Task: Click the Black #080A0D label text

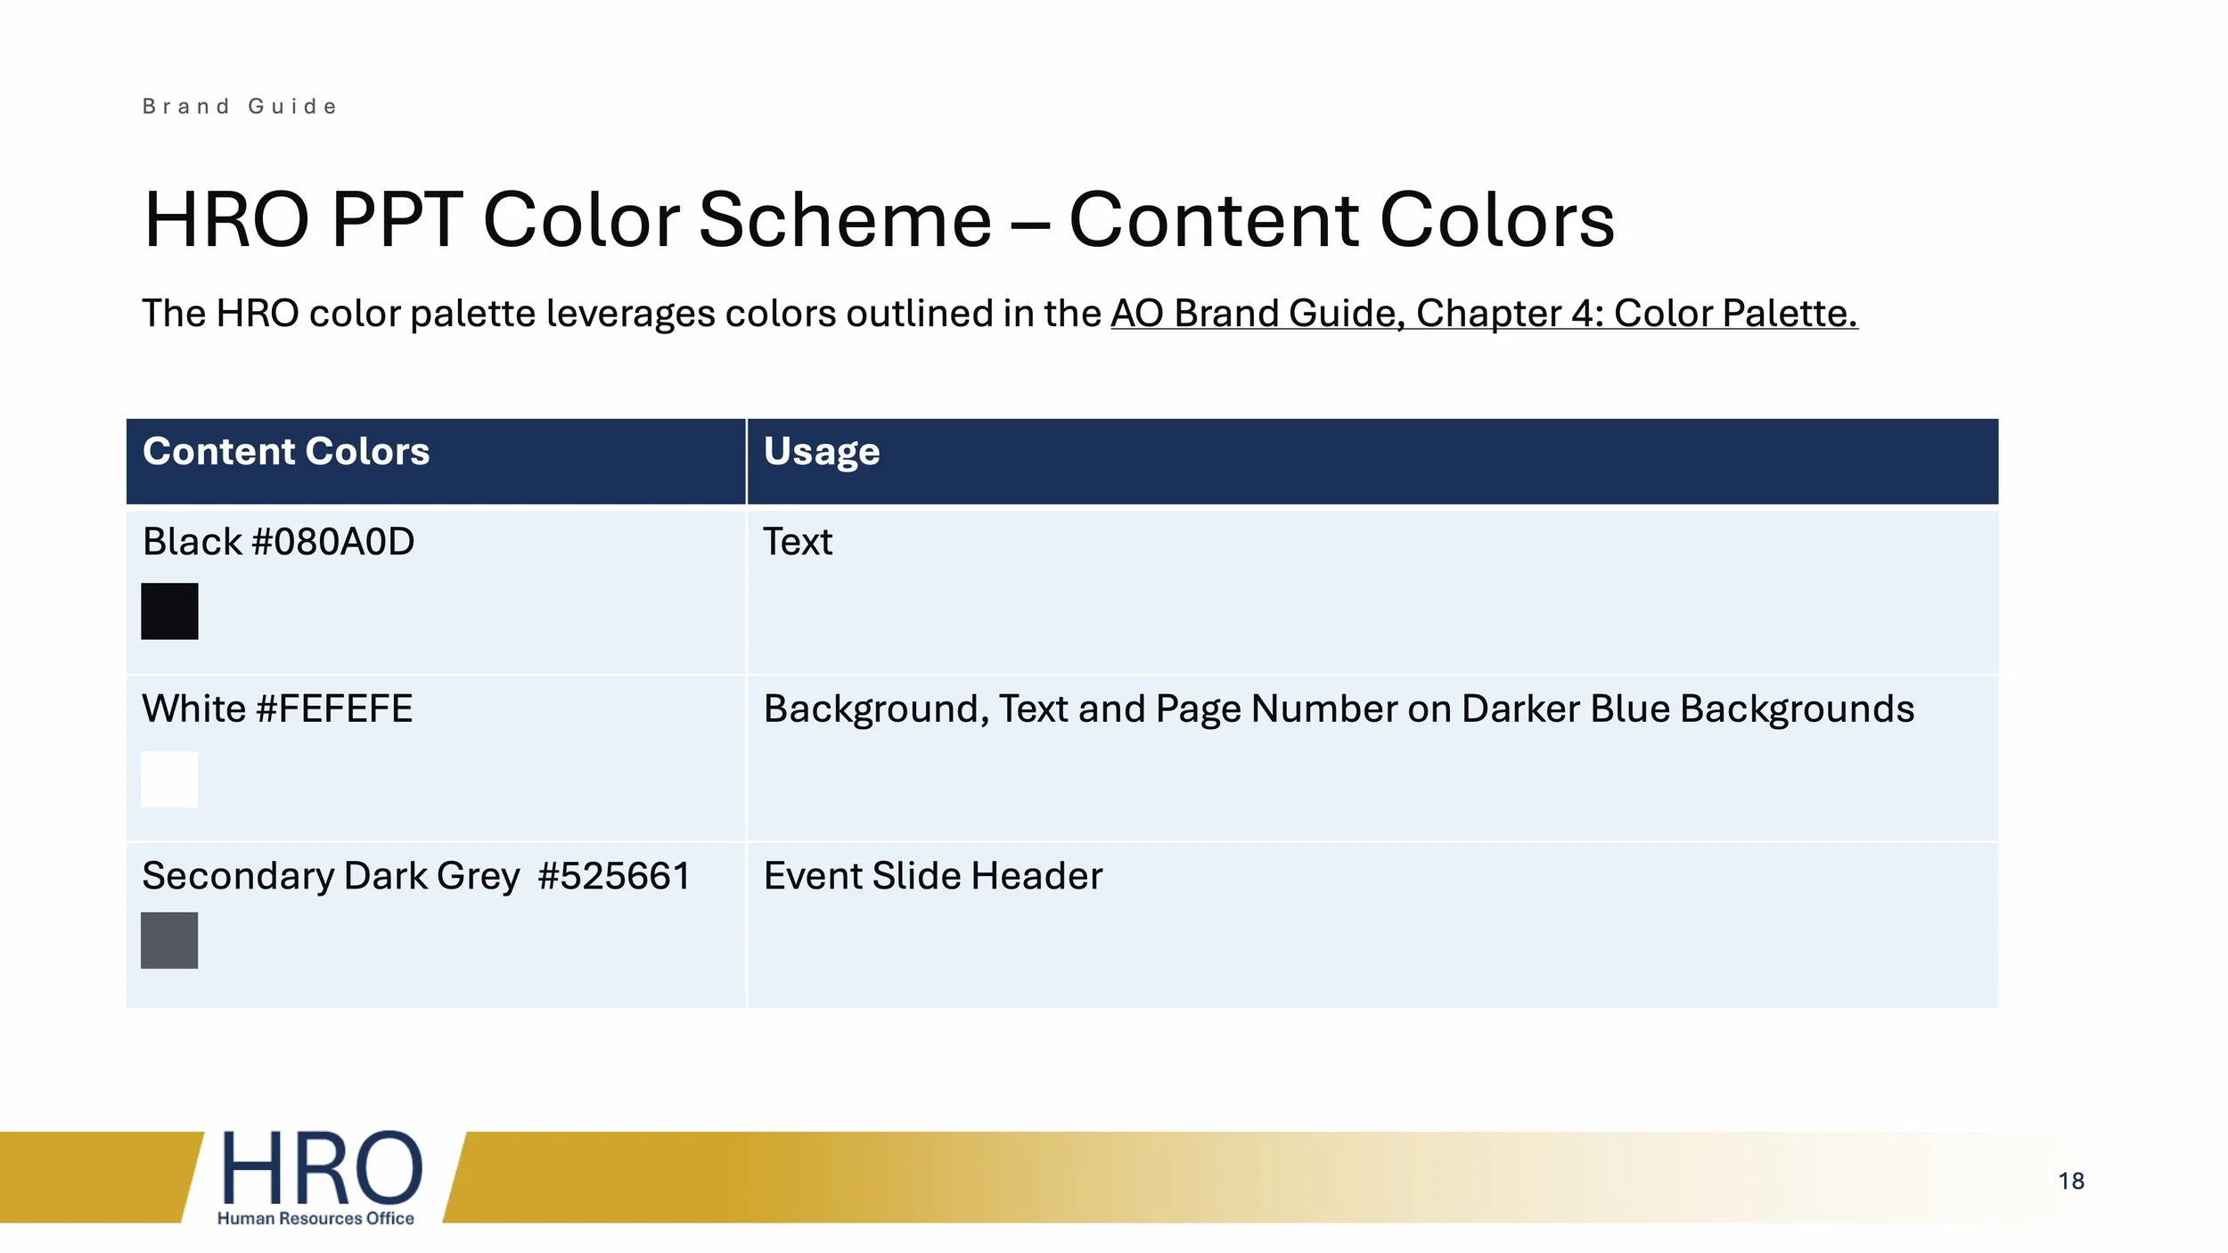Action: pos(279,542)
